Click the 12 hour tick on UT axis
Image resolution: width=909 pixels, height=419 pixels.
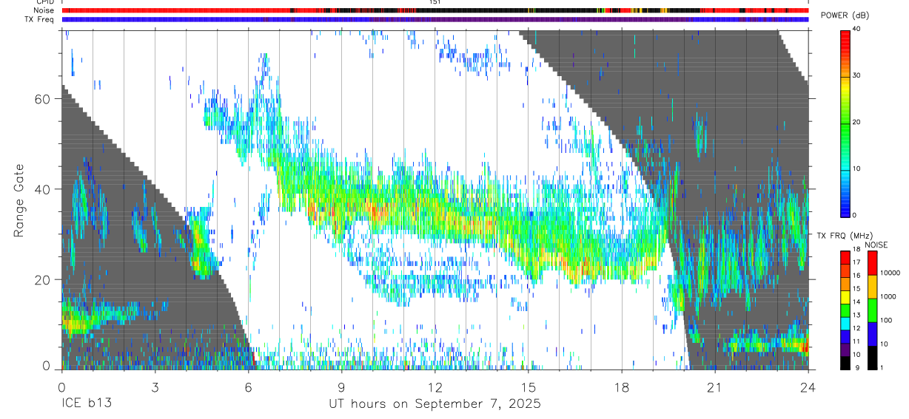click(x=435, y=386)
